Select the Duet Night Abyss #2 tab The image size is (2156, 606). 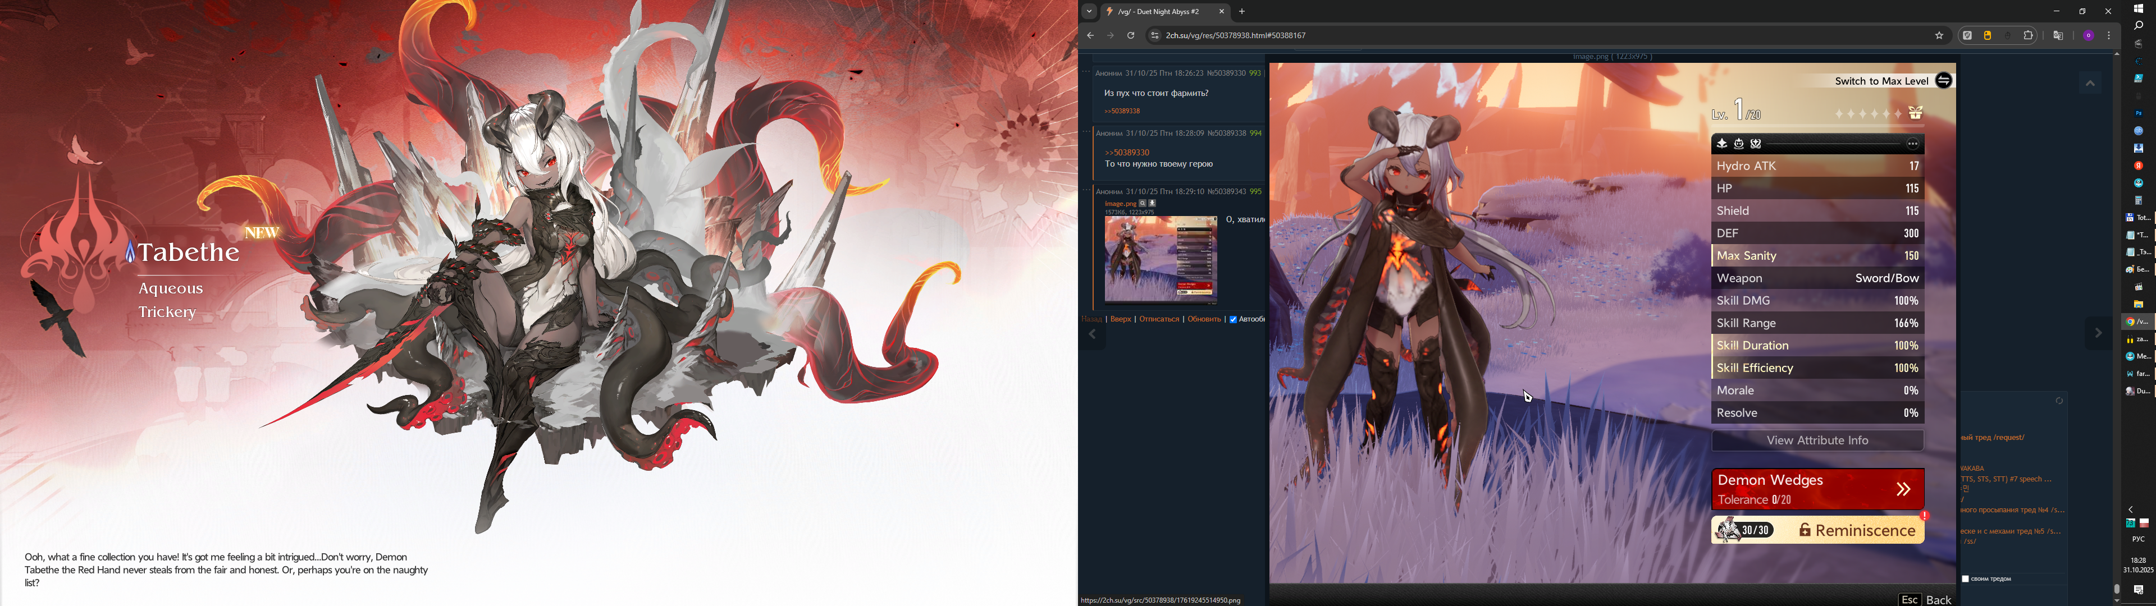[x=1159, y=12]
